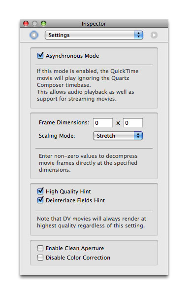This screenshot has width=191, height=299.
Task: Click the green zoom window button
Action: pos(43,24)
